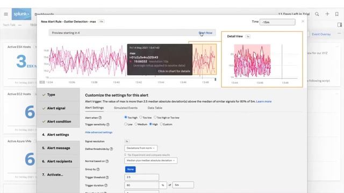This screenshot has width=344, height=193.
Task: Click help icon beside Trigger duration
Action: (106, 185)
